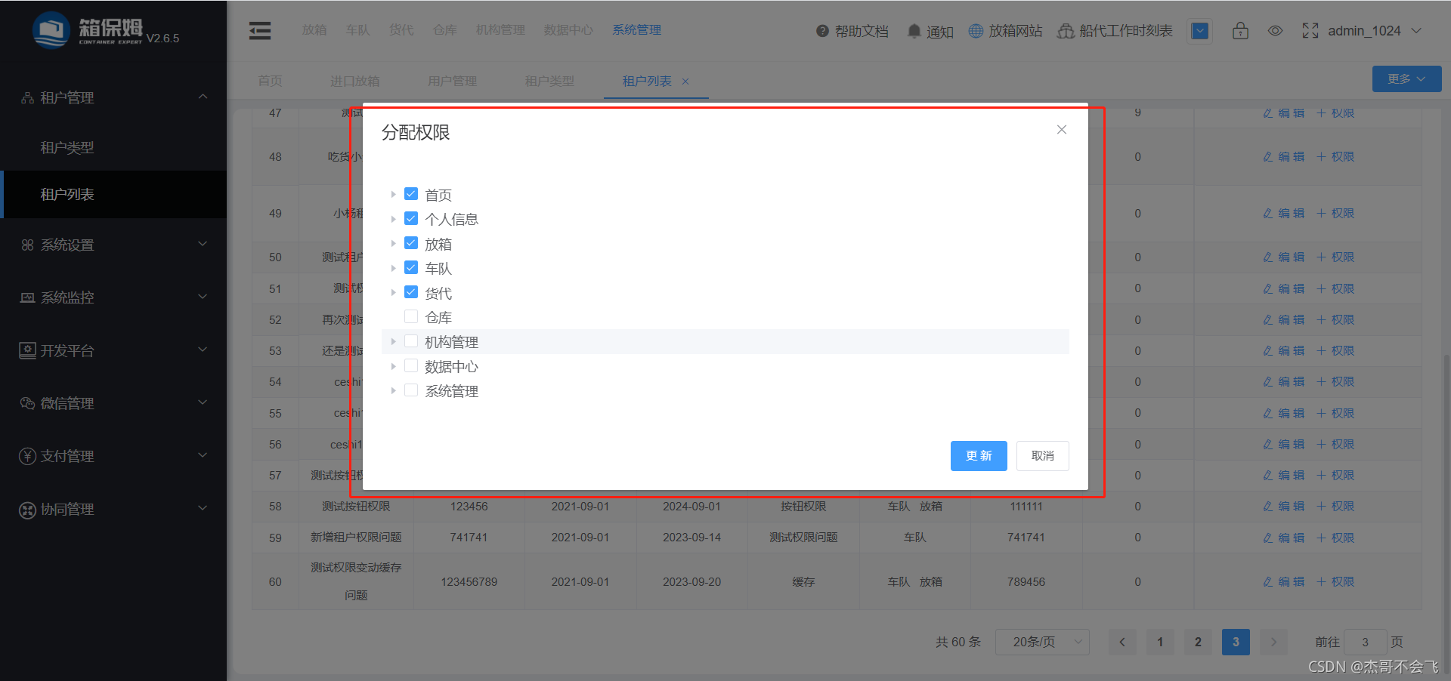
Task: Check the 数据中心 permission checkbox
Action: point(411,365)
